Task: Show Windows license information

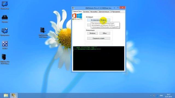Action: 92,33
